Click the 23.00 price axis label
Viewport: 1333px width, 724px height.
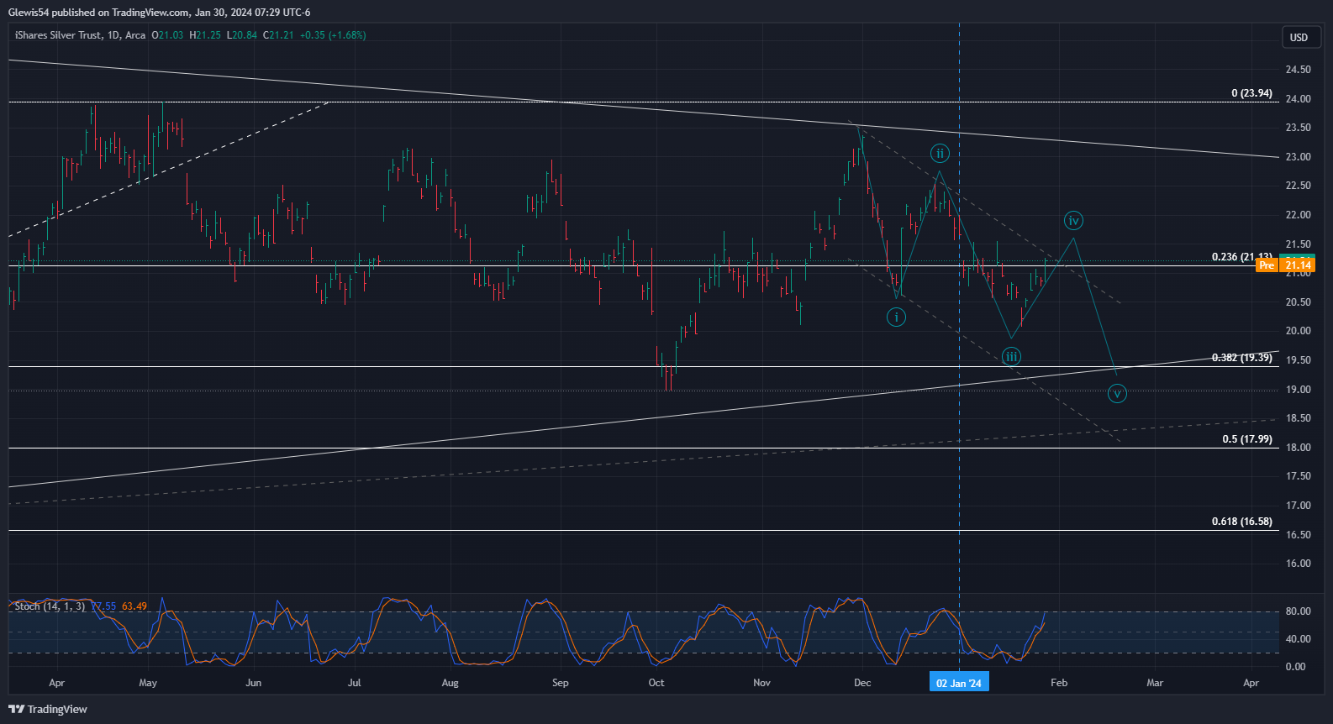point(1298,157)
